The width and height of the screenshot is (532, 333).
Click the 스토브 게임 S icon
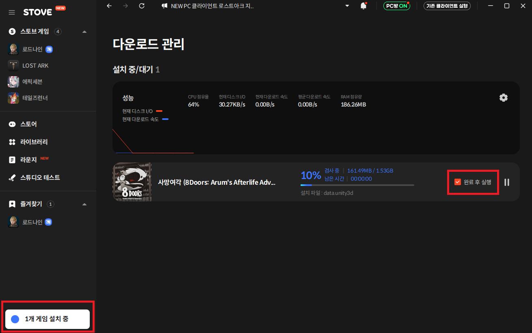pos(12,32)
